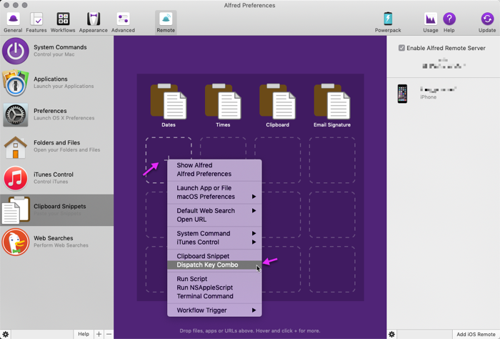Select the Preferences remote page
Viewport: 500px width, 339px height.
click(x=56, y=114)
